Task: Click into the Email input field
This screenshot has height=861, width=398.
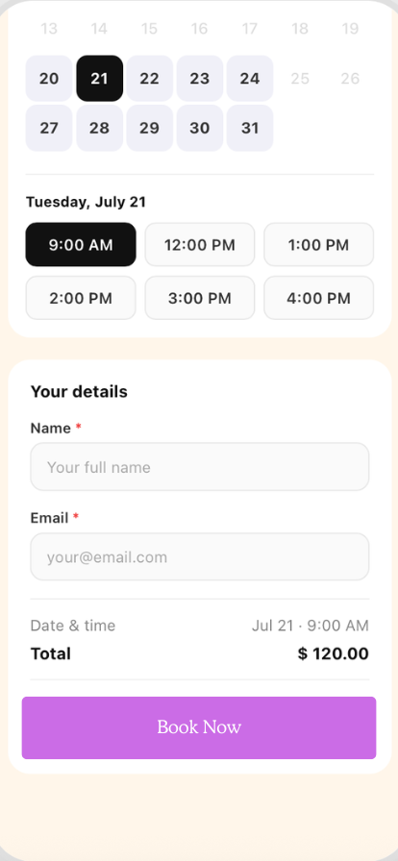Action: (200, 556)
